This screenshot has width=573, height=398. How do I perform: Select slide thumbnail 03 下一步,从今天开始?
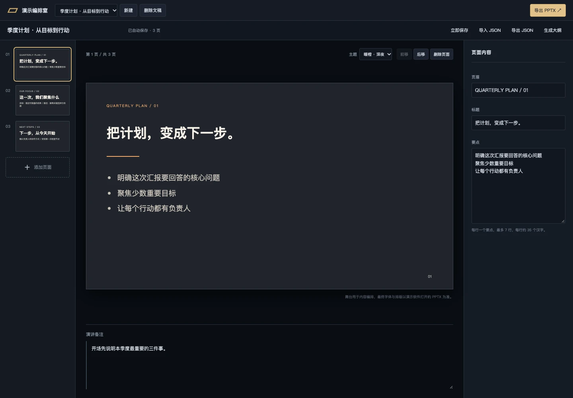point(43,136)
